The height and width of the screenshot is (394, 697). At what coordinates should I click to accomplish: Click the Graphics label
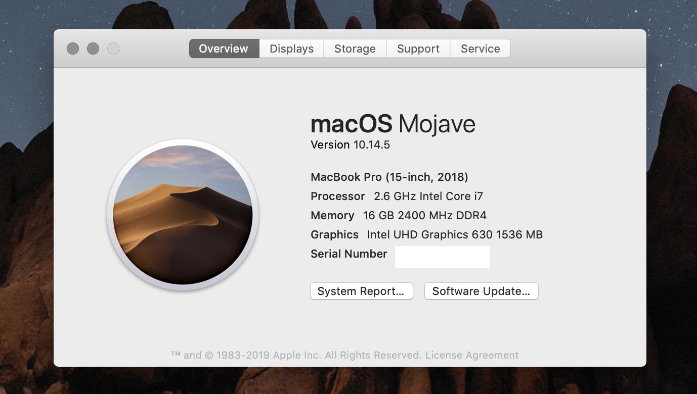[334, 235]
